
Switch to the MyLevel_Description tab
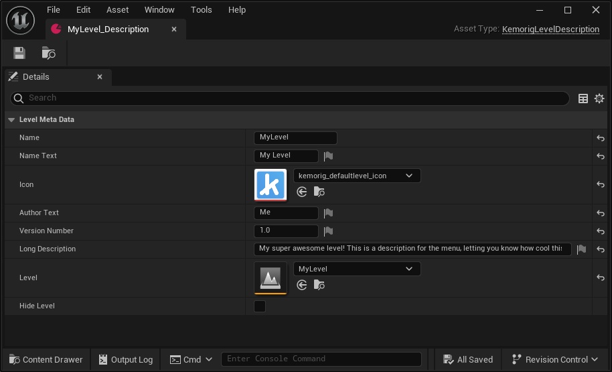(x=107, y=29)
